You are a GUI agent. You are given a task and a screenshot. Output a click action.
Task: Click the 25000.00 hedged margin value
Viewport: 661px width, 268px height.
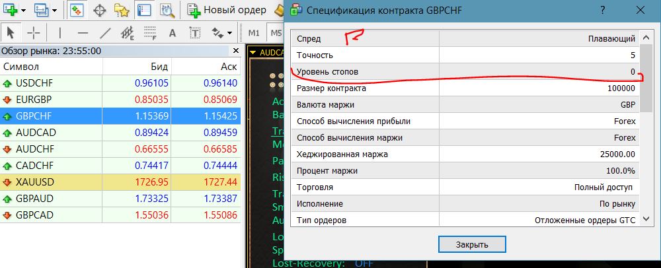617,154
